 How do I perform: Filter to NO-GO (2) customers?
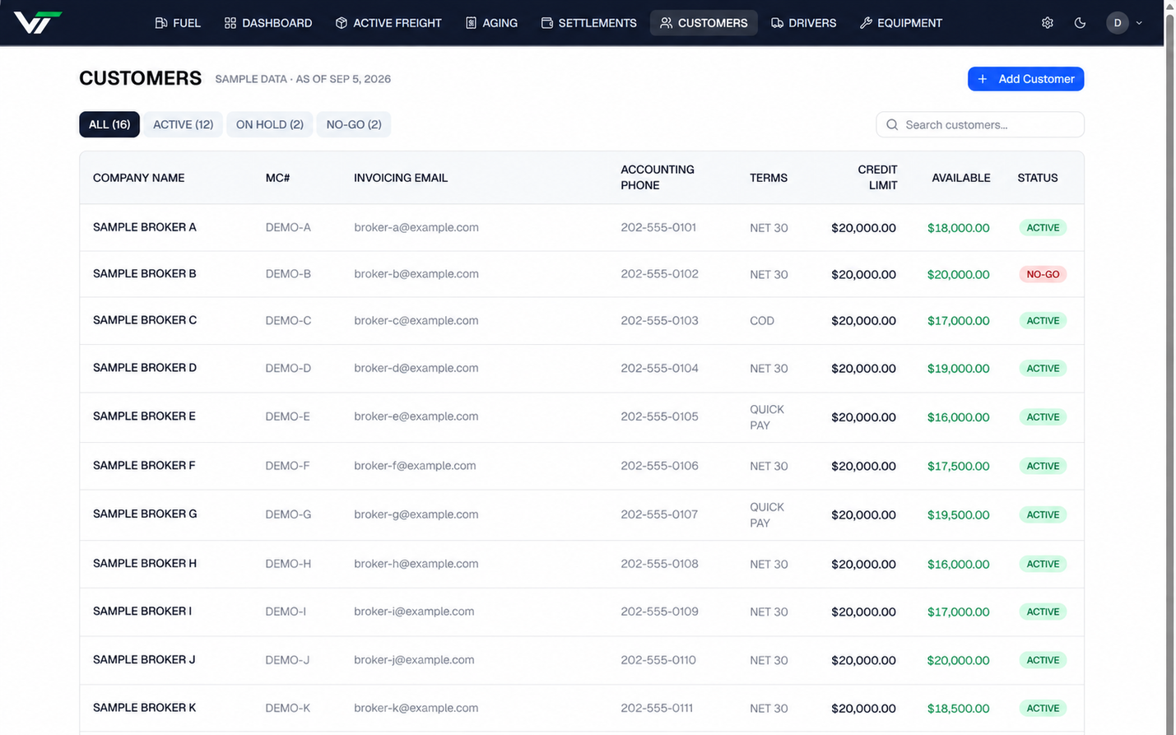[354, 124]
